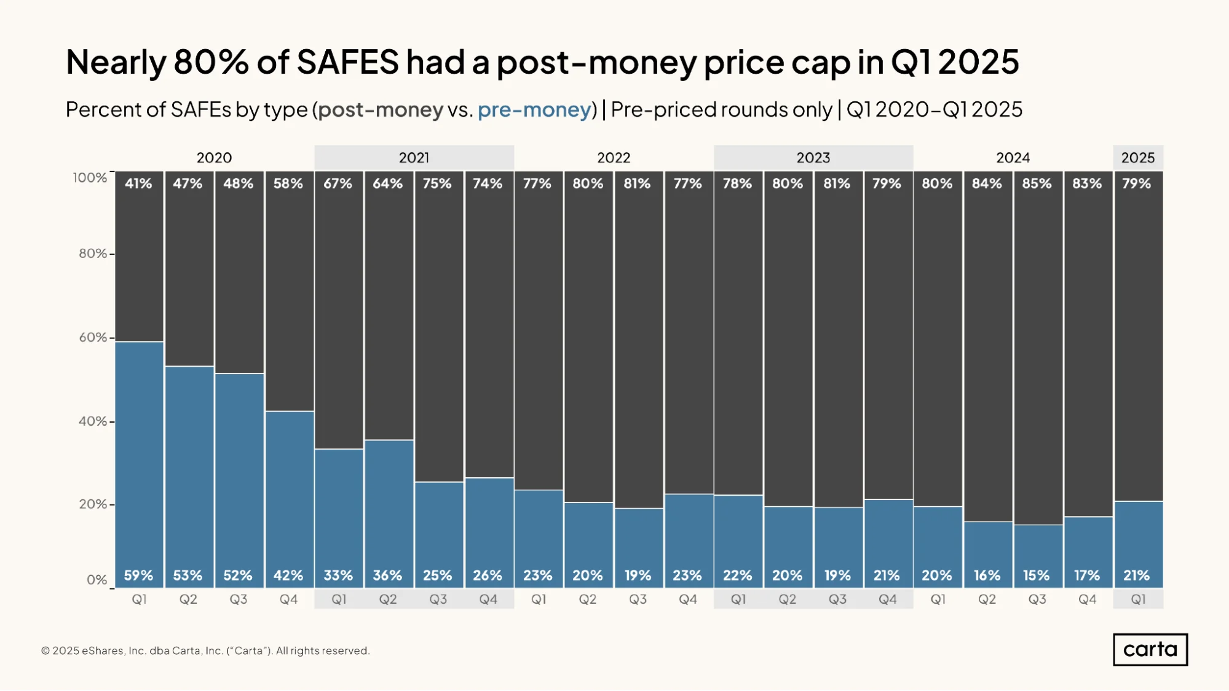Click the 2021 year header
The width and height of the screenshot is (1229, 691).
click(x=414, y=157)
